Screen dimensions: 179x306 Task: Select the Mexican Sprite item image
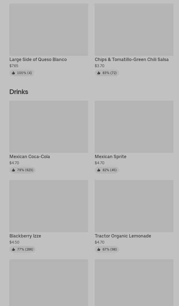click(x=134, y=127)
